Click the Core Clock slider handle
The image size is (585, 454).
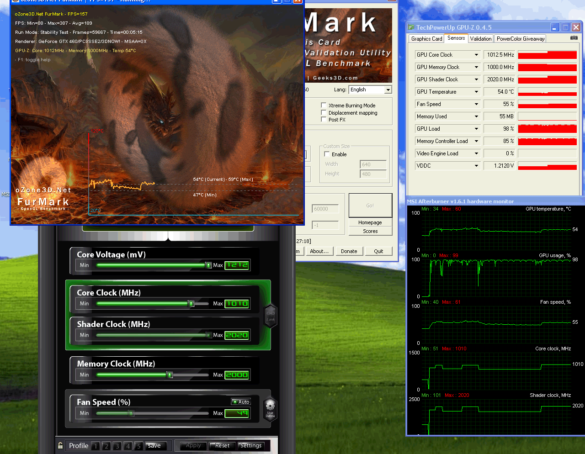pyautogui.click(x=191, y=303)
